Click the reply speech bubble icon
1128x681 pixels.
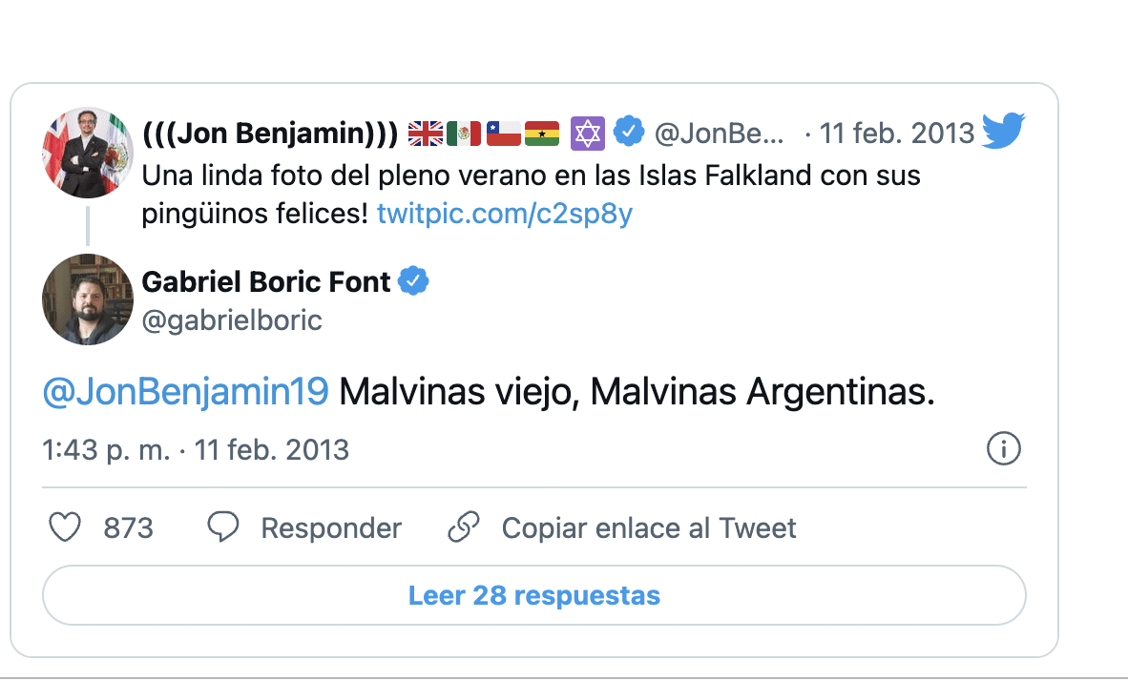tap(223, 527)
